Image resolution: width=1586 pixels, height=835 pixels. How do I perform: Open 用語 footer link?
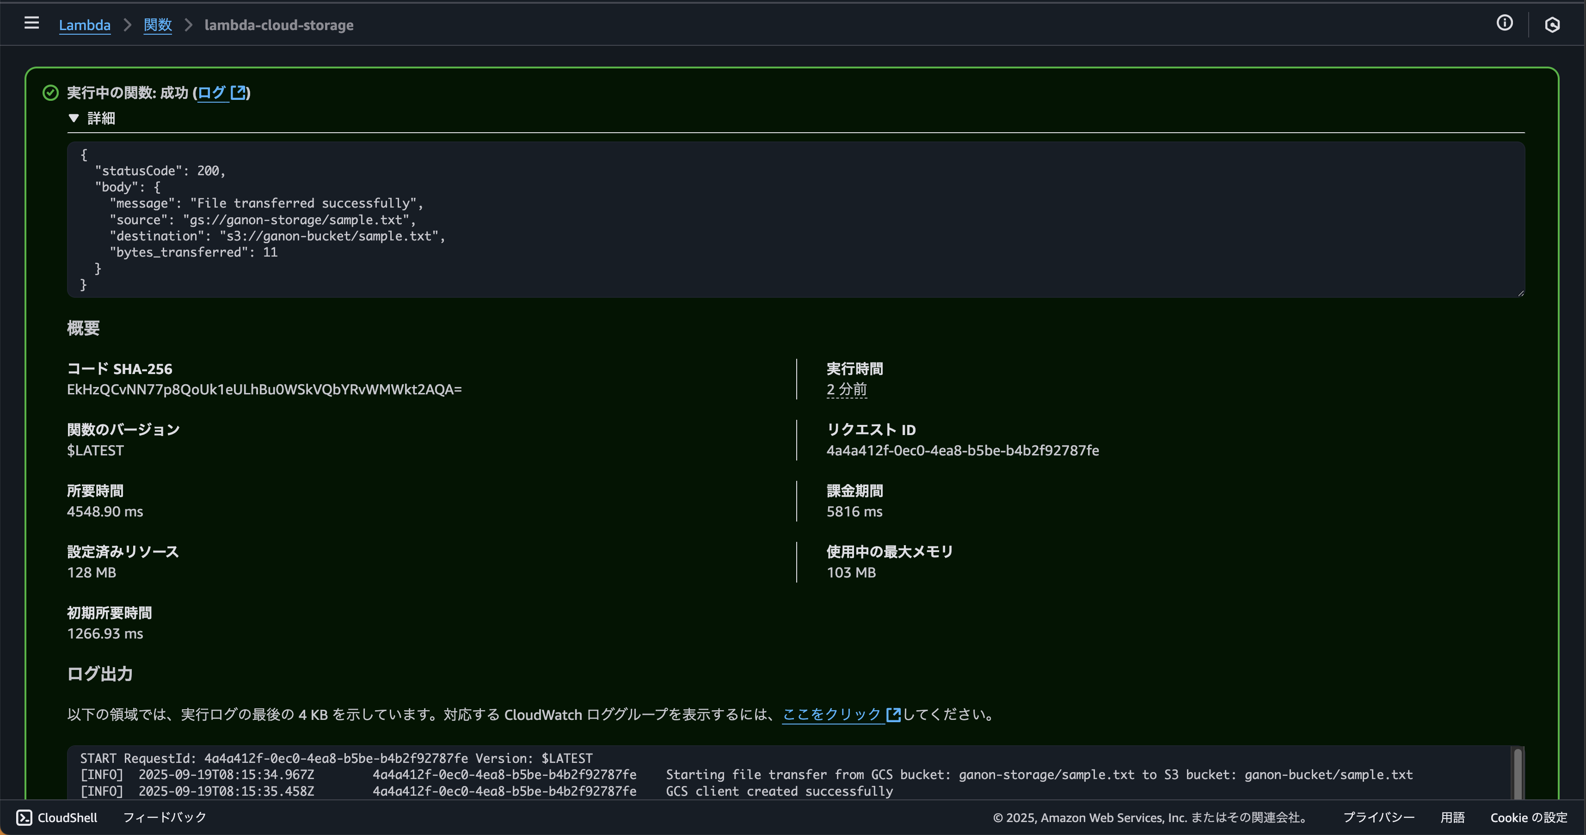click(1452, 818)
